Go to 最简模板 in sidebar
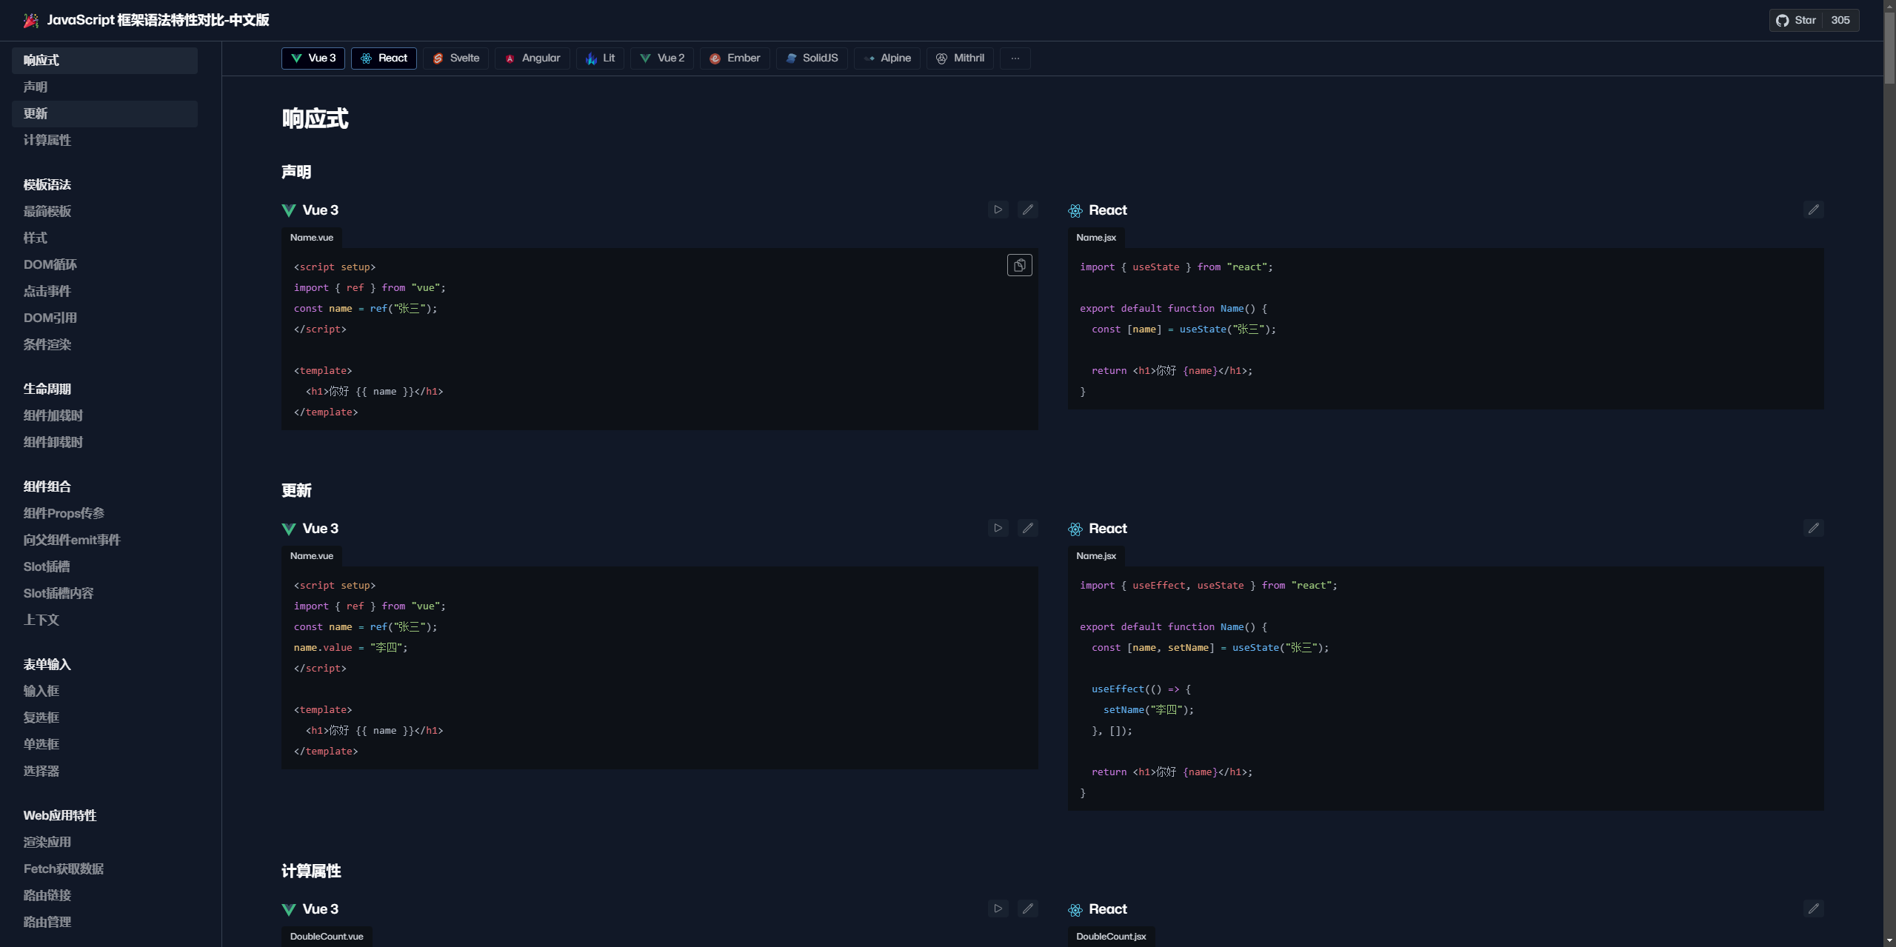Screen dimensions: 1896x947 tap(104, 211)
